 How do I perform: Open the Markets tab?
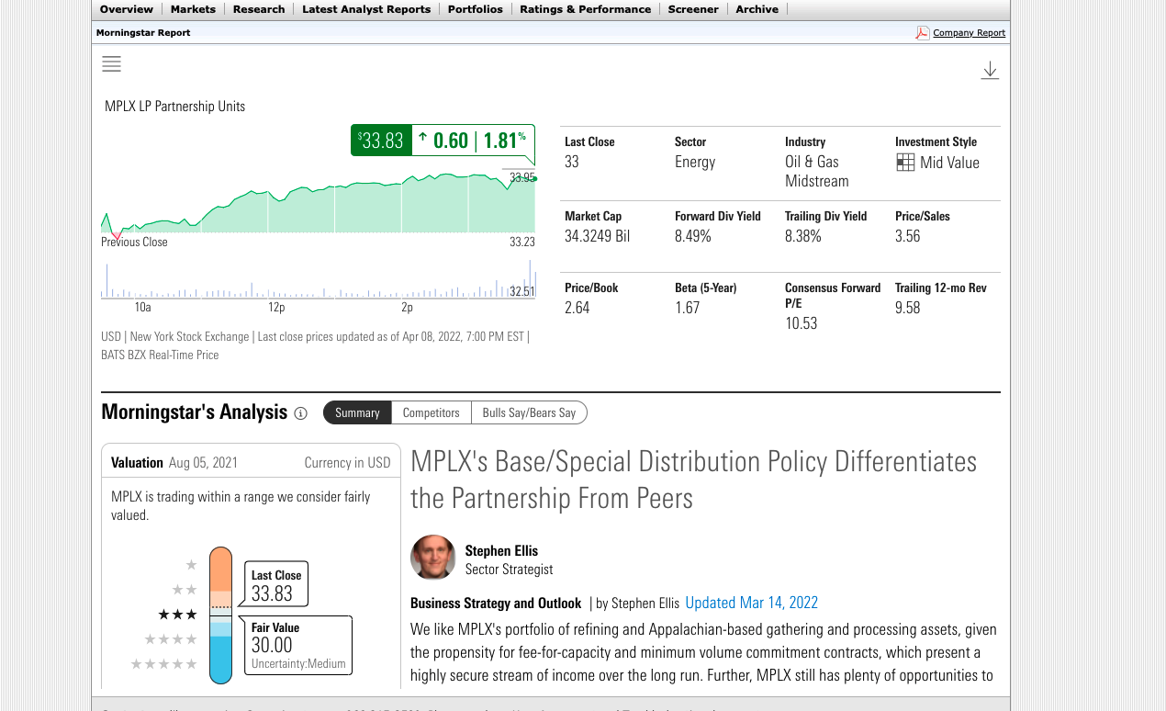[193, 9]
